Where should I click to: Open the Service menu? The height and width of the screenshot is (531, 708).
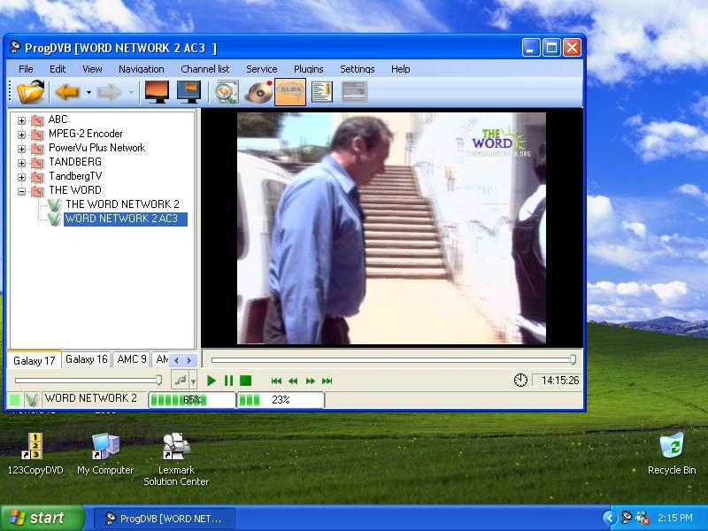[262, 69]
